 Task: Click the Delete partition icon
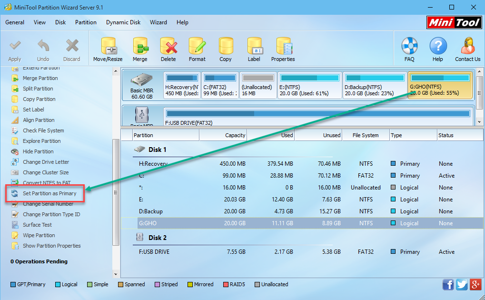coord(168,46)
